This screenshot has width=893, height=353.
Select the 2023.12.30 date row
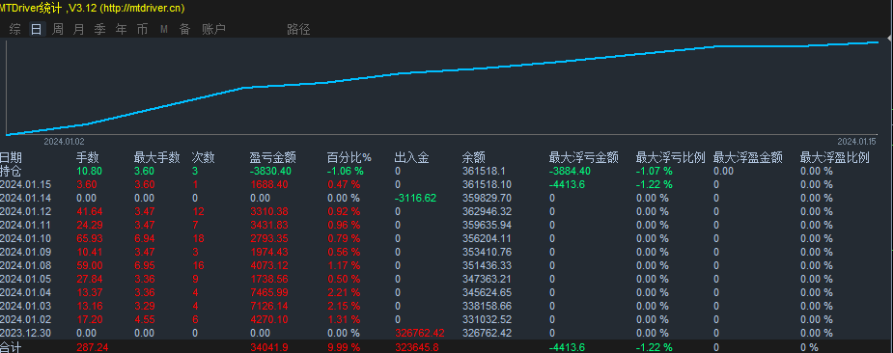click(26, 333)
